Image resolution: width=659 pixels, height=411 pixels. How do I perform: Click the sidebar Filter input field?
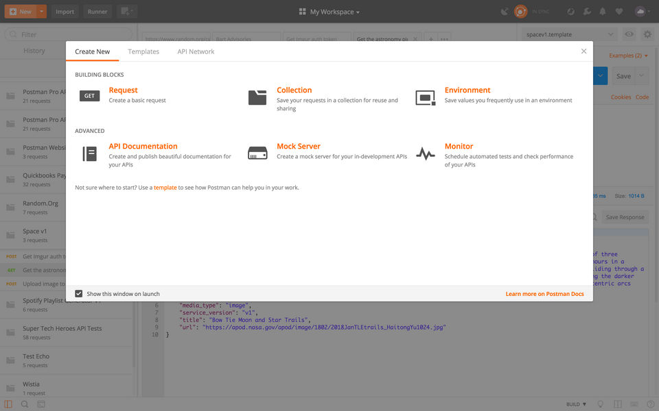[68, 34]
